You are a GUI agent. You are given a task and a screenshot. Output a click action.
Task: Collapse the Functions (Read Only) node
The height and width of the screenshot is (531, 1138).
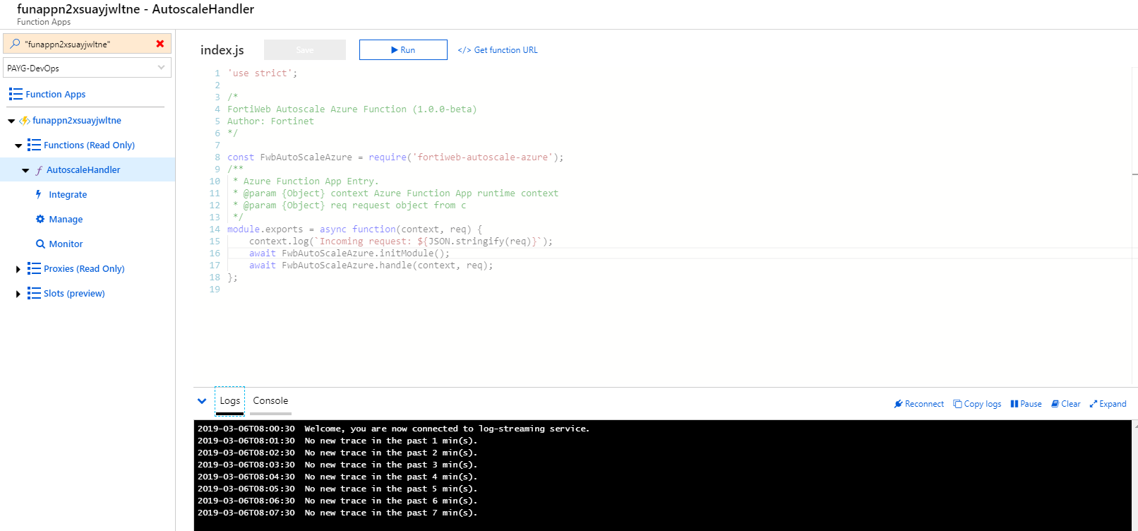tap(18, 145)
